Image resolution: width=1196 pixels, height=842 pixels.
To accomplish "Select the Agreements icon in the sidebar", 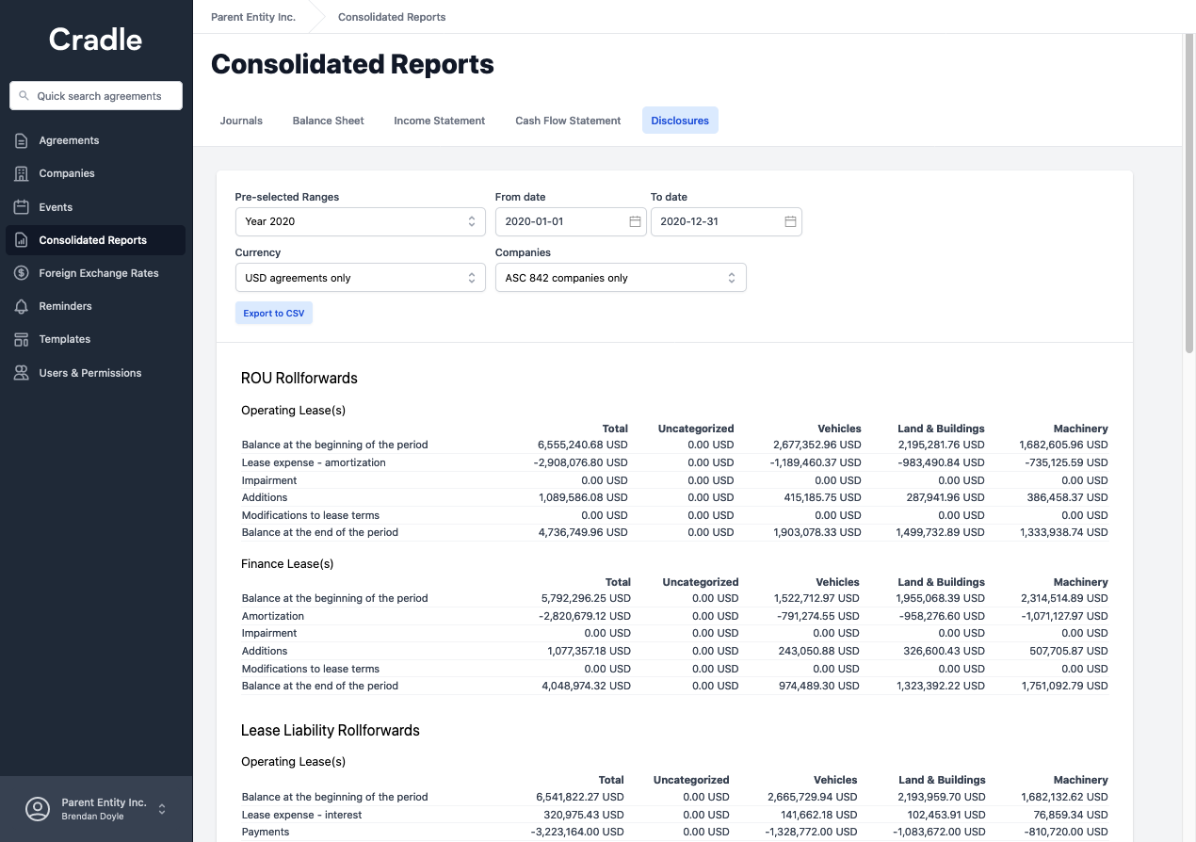I will click(21, 139).
